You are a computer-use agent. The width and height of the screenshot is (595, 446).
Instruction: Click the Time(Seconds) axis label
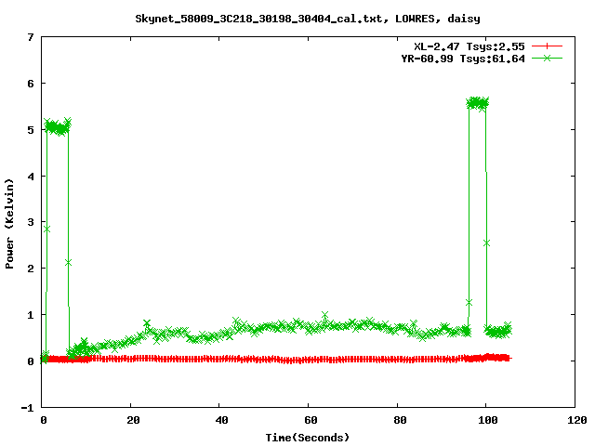(307, 438)
